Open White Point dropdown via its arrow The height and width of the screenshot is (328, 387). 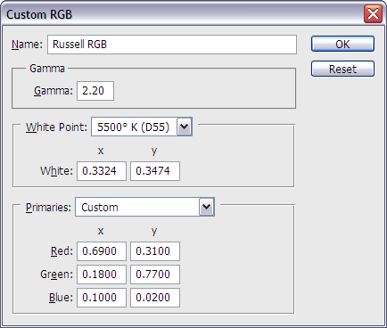coord(185,127)
